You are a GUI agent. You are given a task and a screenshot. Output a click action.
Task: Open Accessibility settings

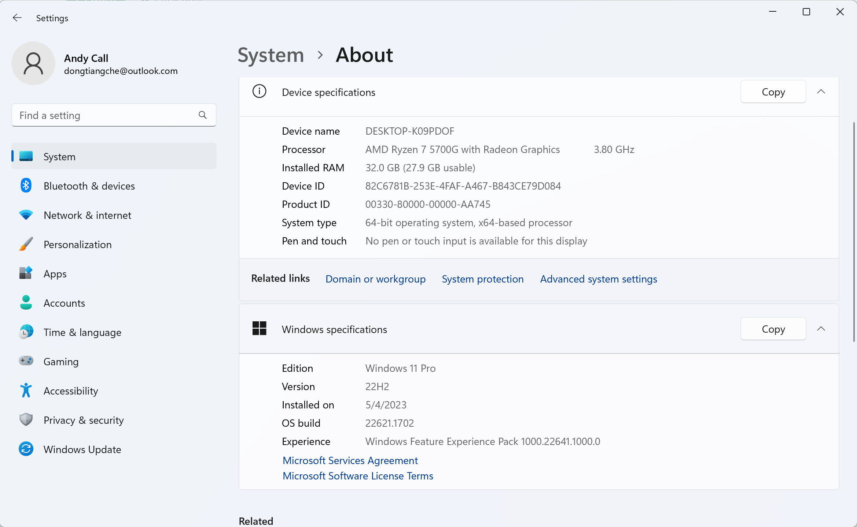click(71, 390)
